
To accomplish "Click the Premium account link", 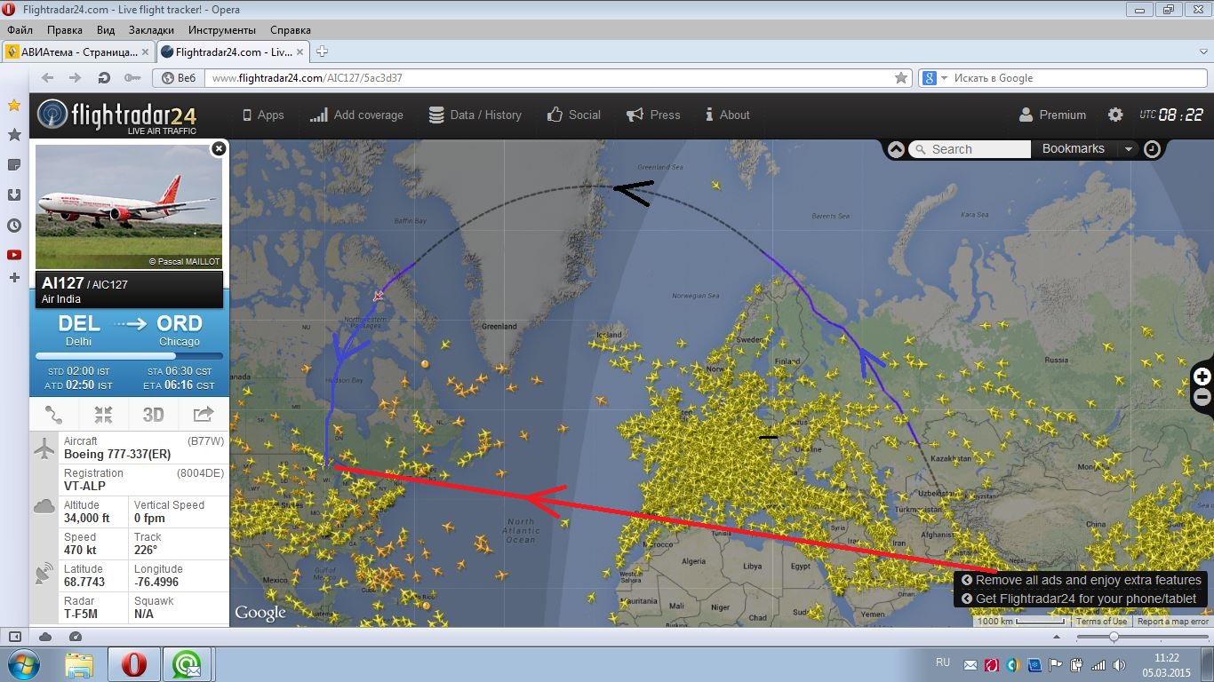I will (x=1052, y=115).
